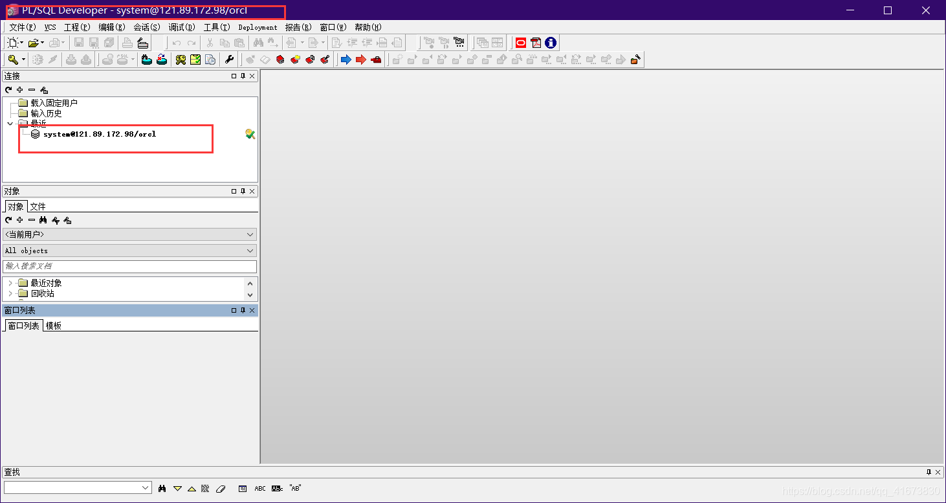Switch to the 文件 tab
Screen dimensions: 946x503
(x=38, y=207)
